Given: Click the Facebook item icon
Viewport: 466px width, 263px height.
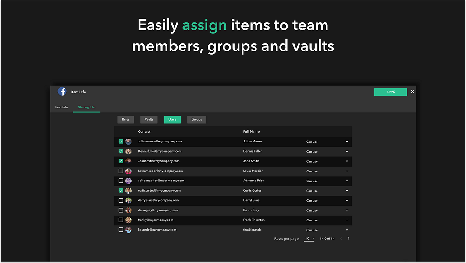Looking at the screenshot, I should (x=62, y=91).
